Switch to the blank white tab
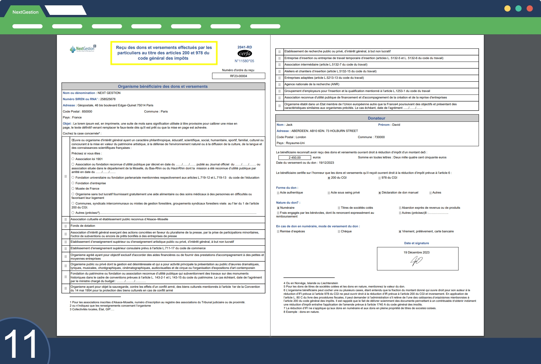This screenshot has width=541, height=364. pos(66,10)
